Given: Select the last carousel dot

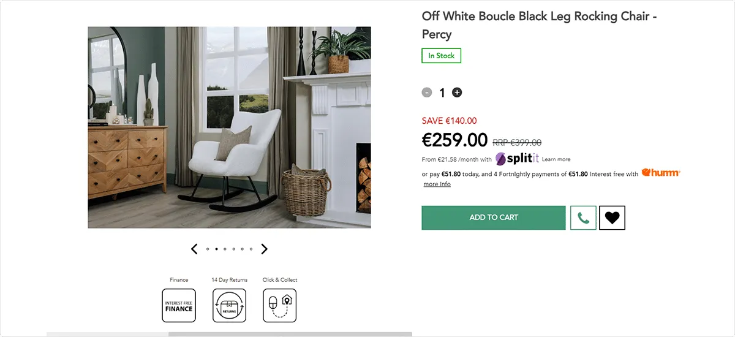Looking at the screenshot, I should click(x=251, y=249).
